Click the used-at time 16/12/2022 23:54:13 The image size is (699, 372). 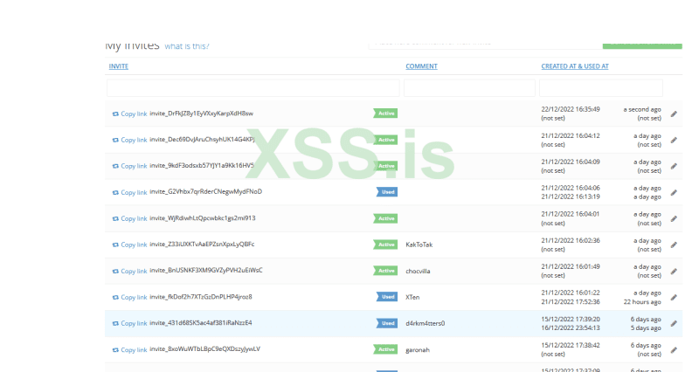(571, 327)
